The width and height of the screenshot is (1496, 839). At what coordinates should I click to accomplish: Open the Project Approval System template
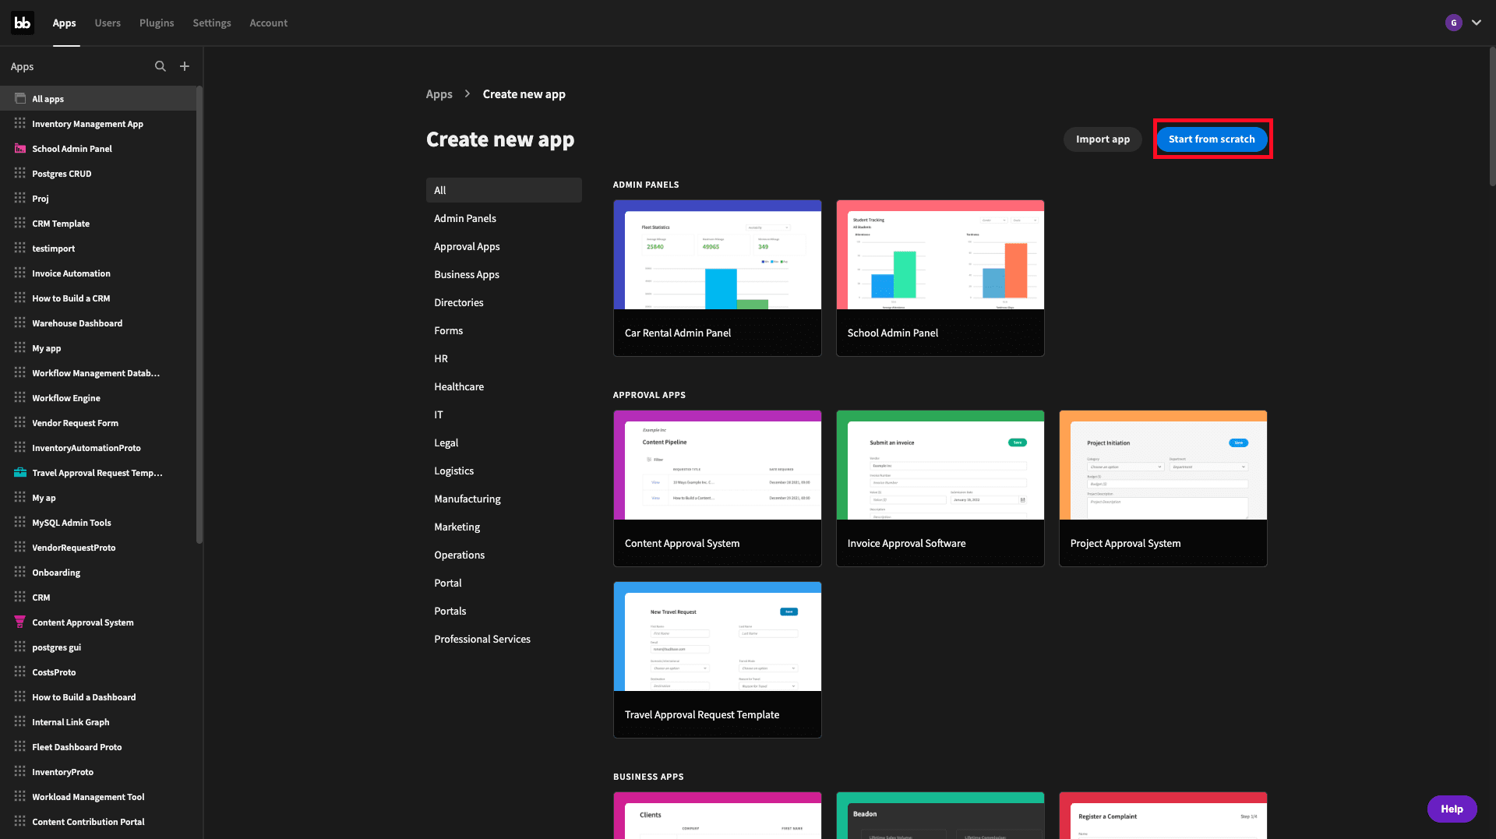(1163, 488)
